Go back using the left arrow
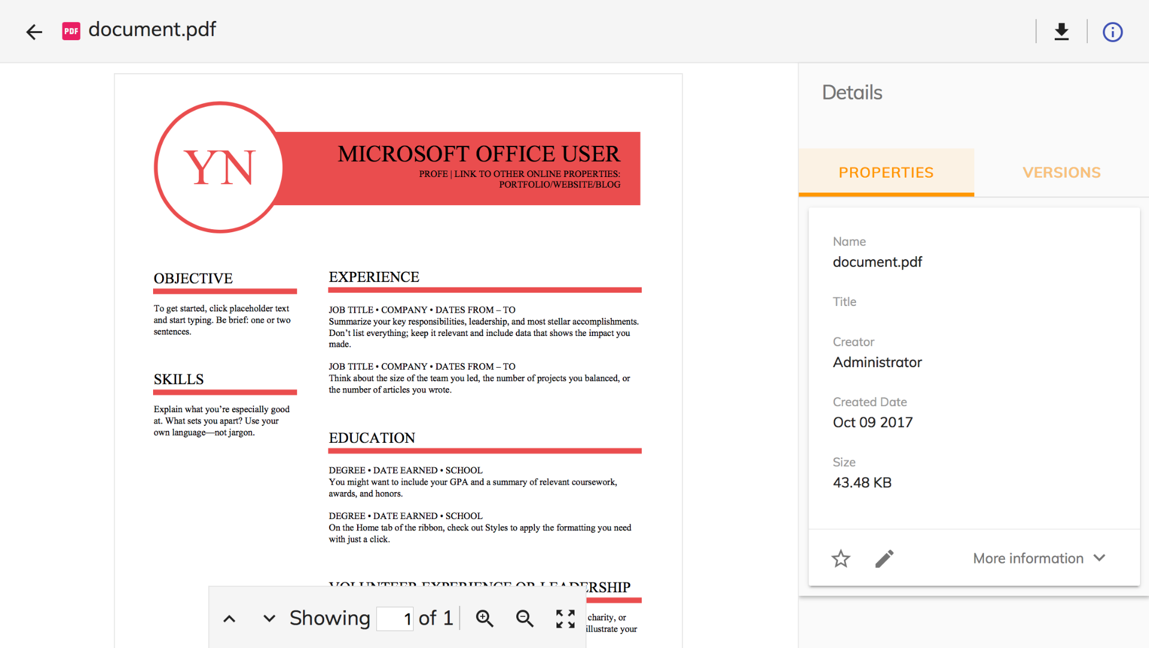Image resolution: width=1149 pixels, height=648 pixels. coord(34,32)
